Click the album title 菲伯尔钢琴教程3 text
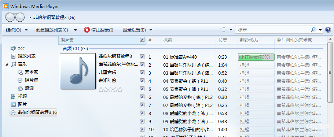334x137 pixels. click(x=115, y=56)
